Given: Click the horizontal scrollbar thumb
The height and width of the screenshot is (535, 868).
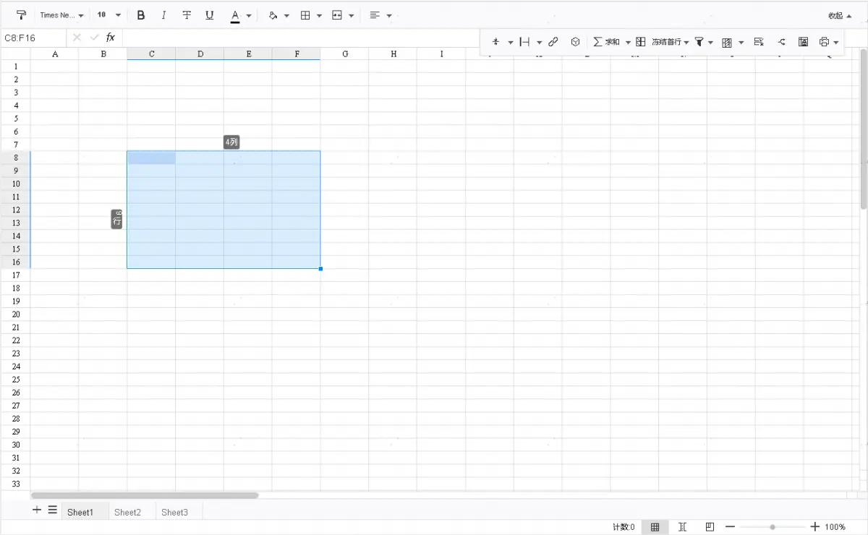Looking at the screenshot, I should 145,495.
